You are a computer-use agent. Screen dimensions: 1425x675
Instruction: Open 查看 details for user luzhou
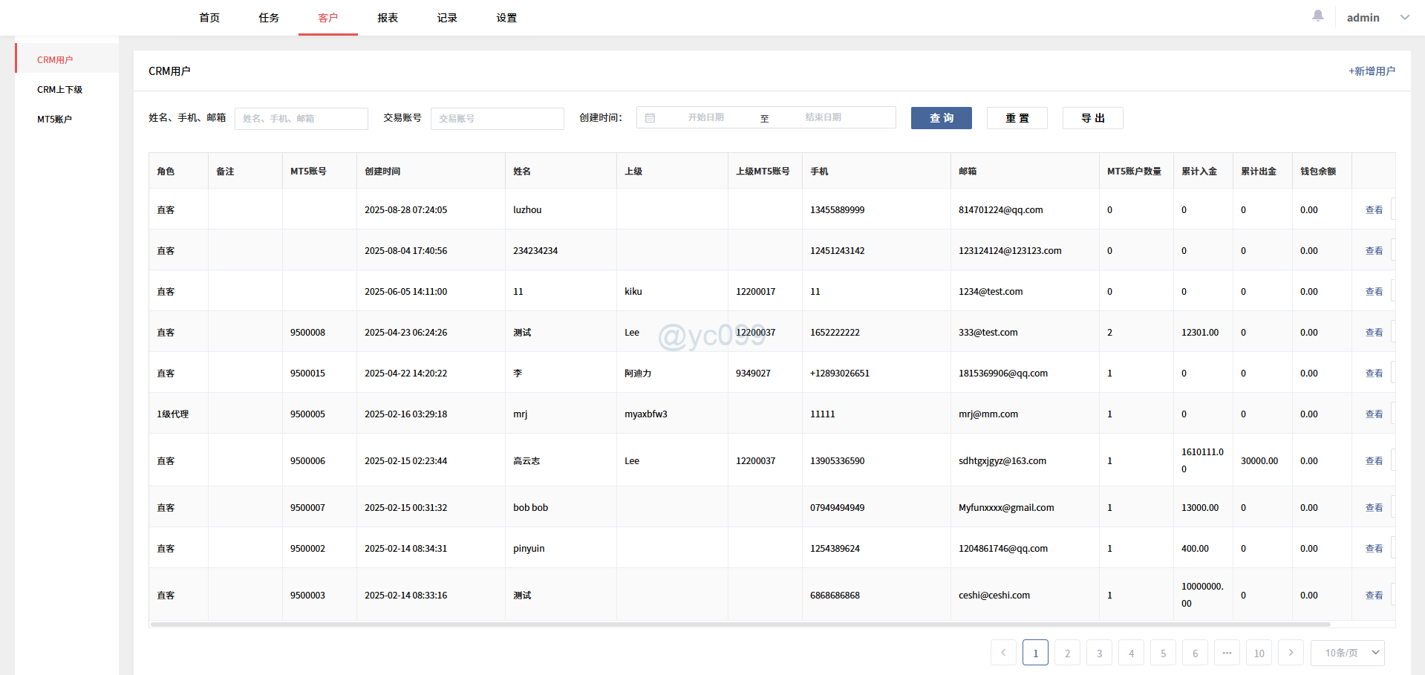(1373, 209)
